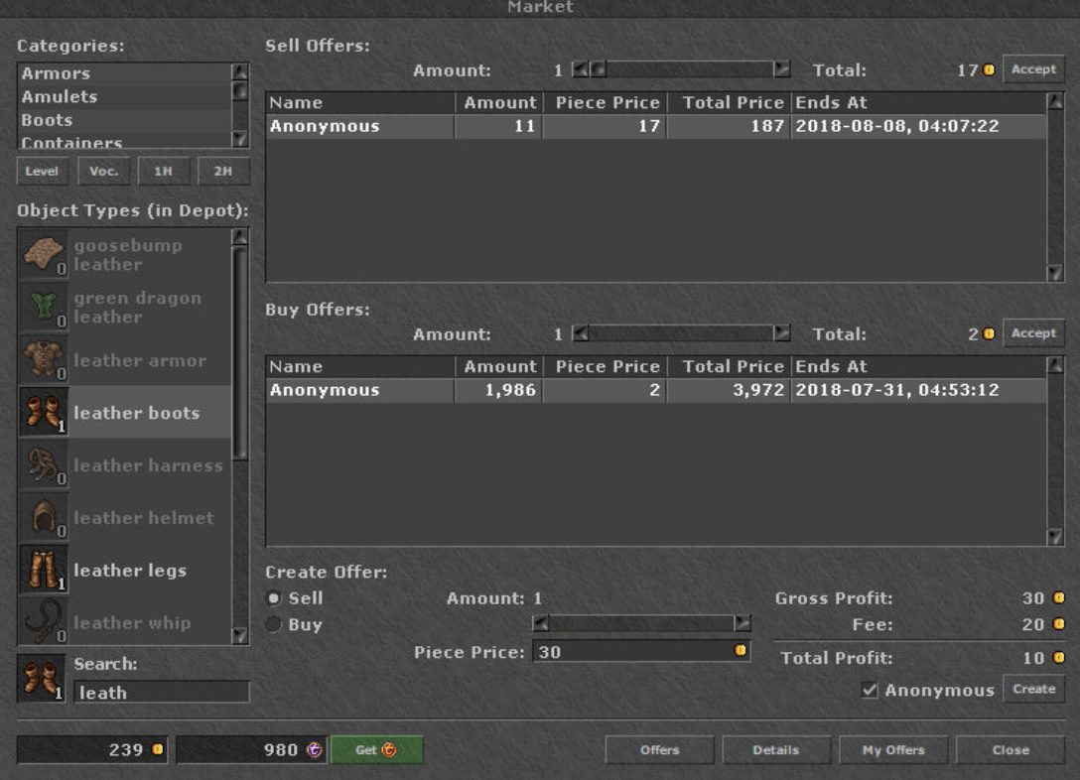Click Categories list scroll up arrow
Image resolution: width=1080 pixels, height=780 pixels.
239,71
